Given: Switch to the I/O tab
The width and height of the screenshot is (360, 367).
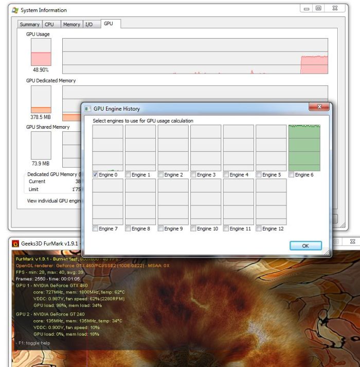Looking at the screenshot, I should pyautogui.click(x=92, y=25).
